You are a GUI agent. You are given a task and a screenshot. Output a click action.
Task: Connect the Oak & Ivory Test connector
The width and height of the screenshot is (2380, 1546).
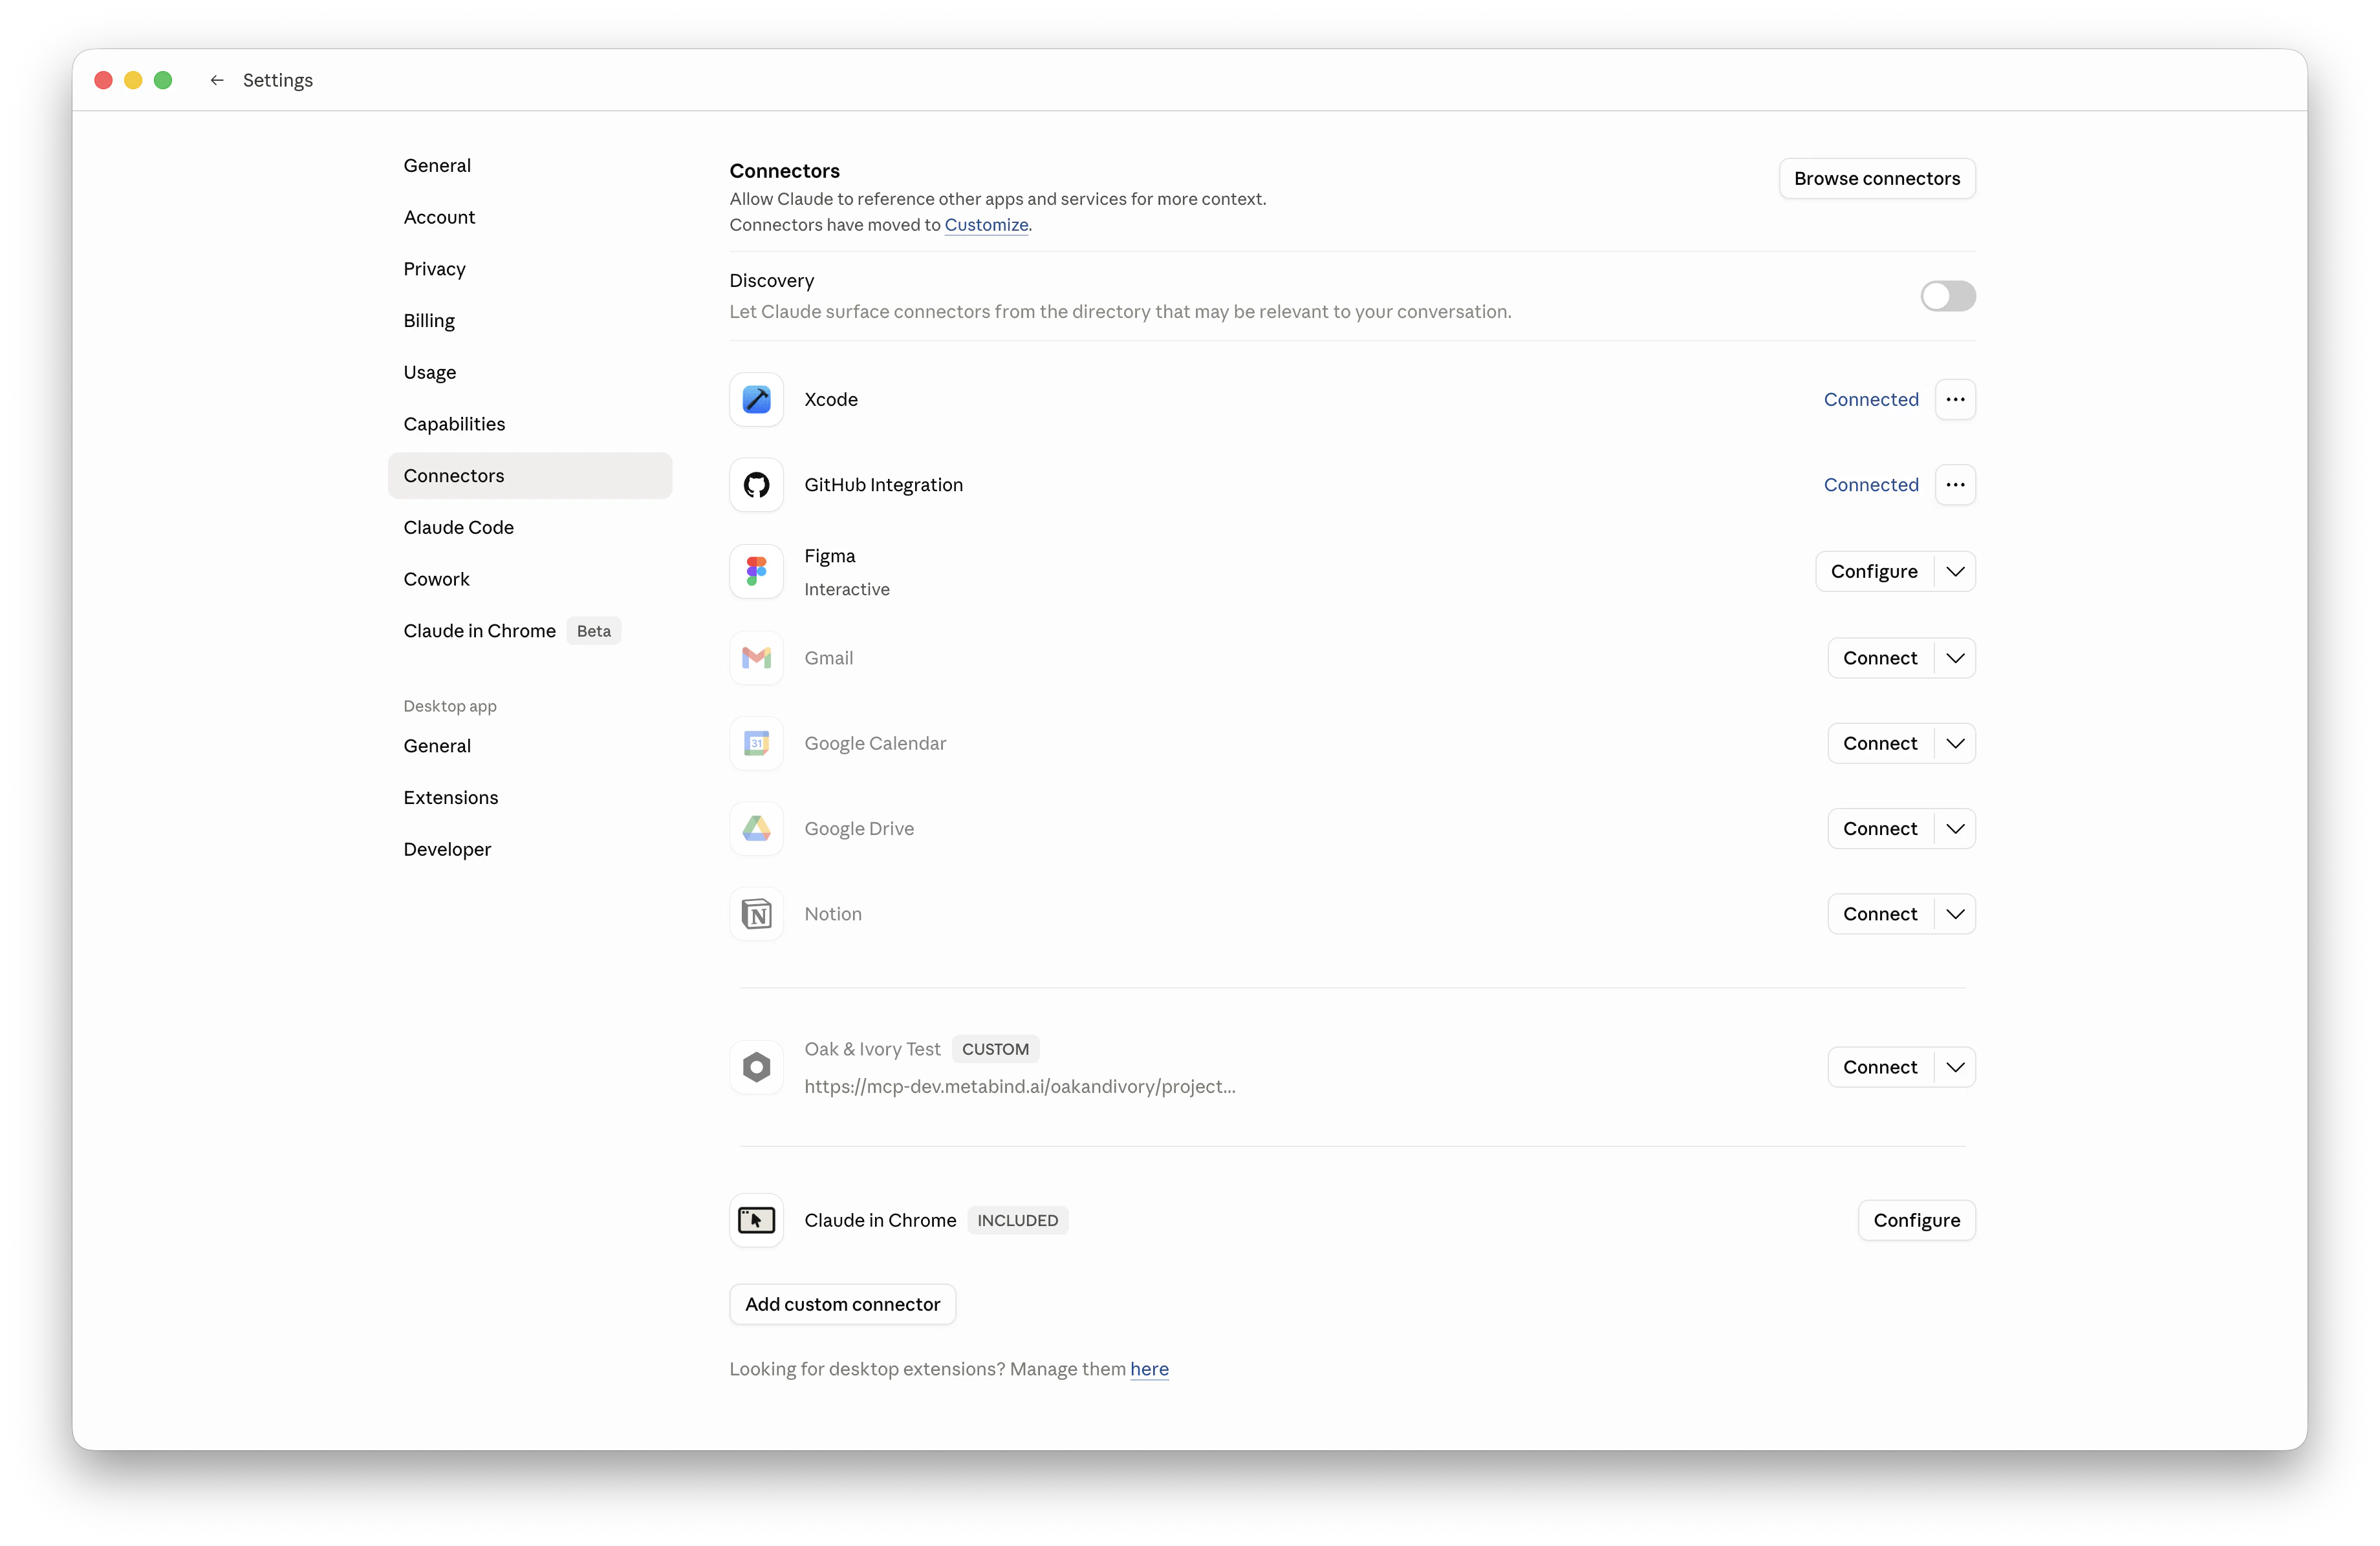[x=1880, y=1067]
